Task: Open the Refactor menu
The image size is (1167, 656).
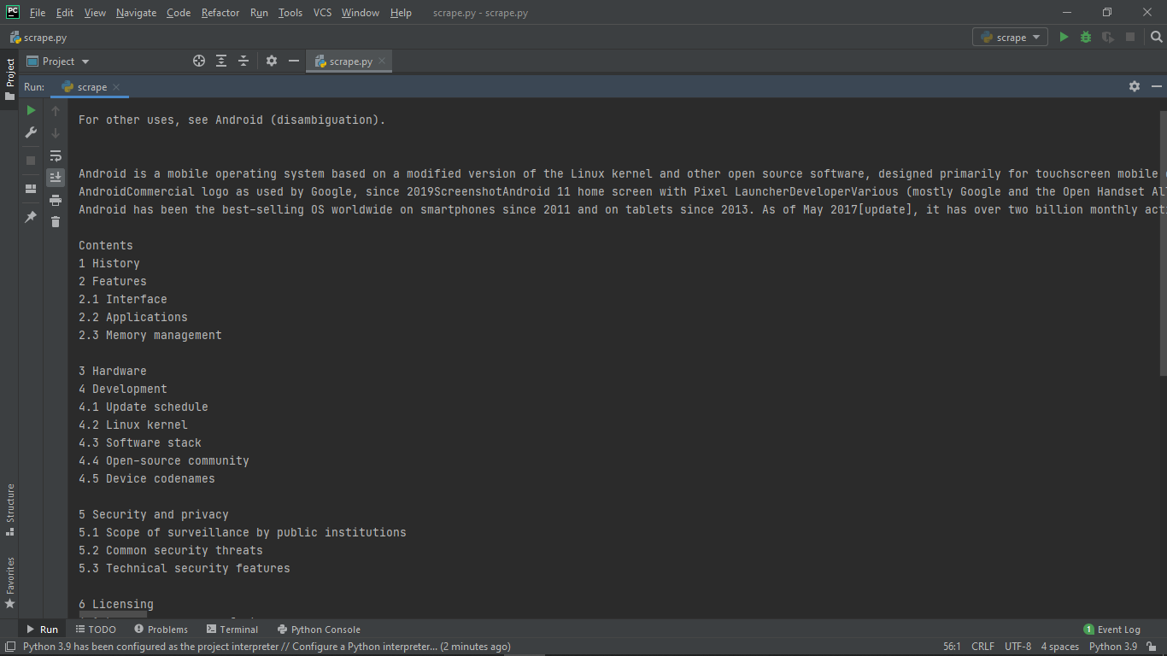Action: pyautogui.click(x=220, y=13)
